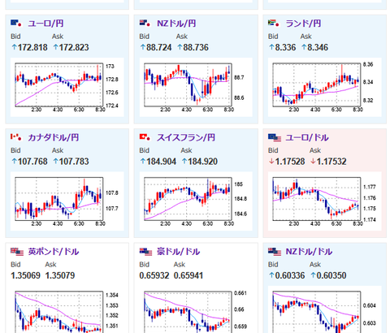Open the スイスフラン/円 pair link
The width and height of the screenshot is (390, 333).
pyautogui.click(x=186, y=137)
